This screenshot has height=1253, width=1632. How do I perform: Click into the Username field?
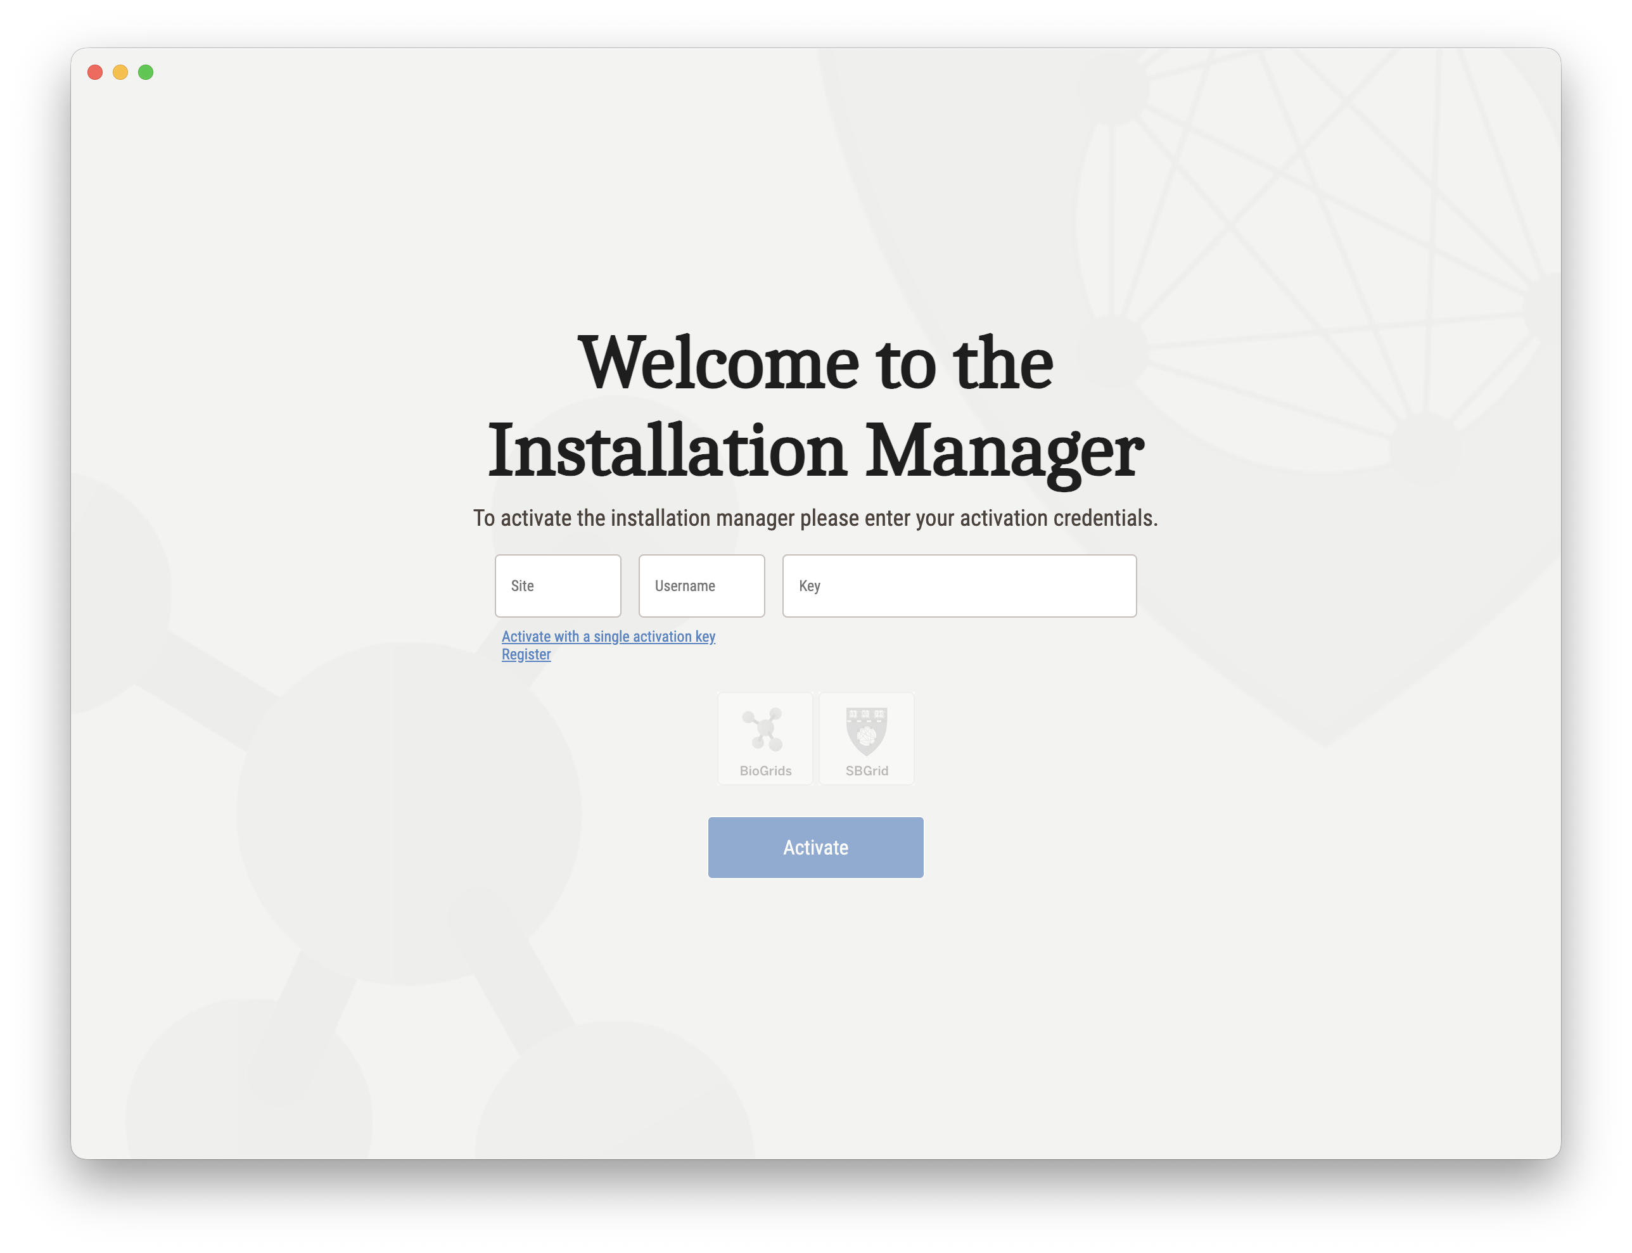click(701, 585)
